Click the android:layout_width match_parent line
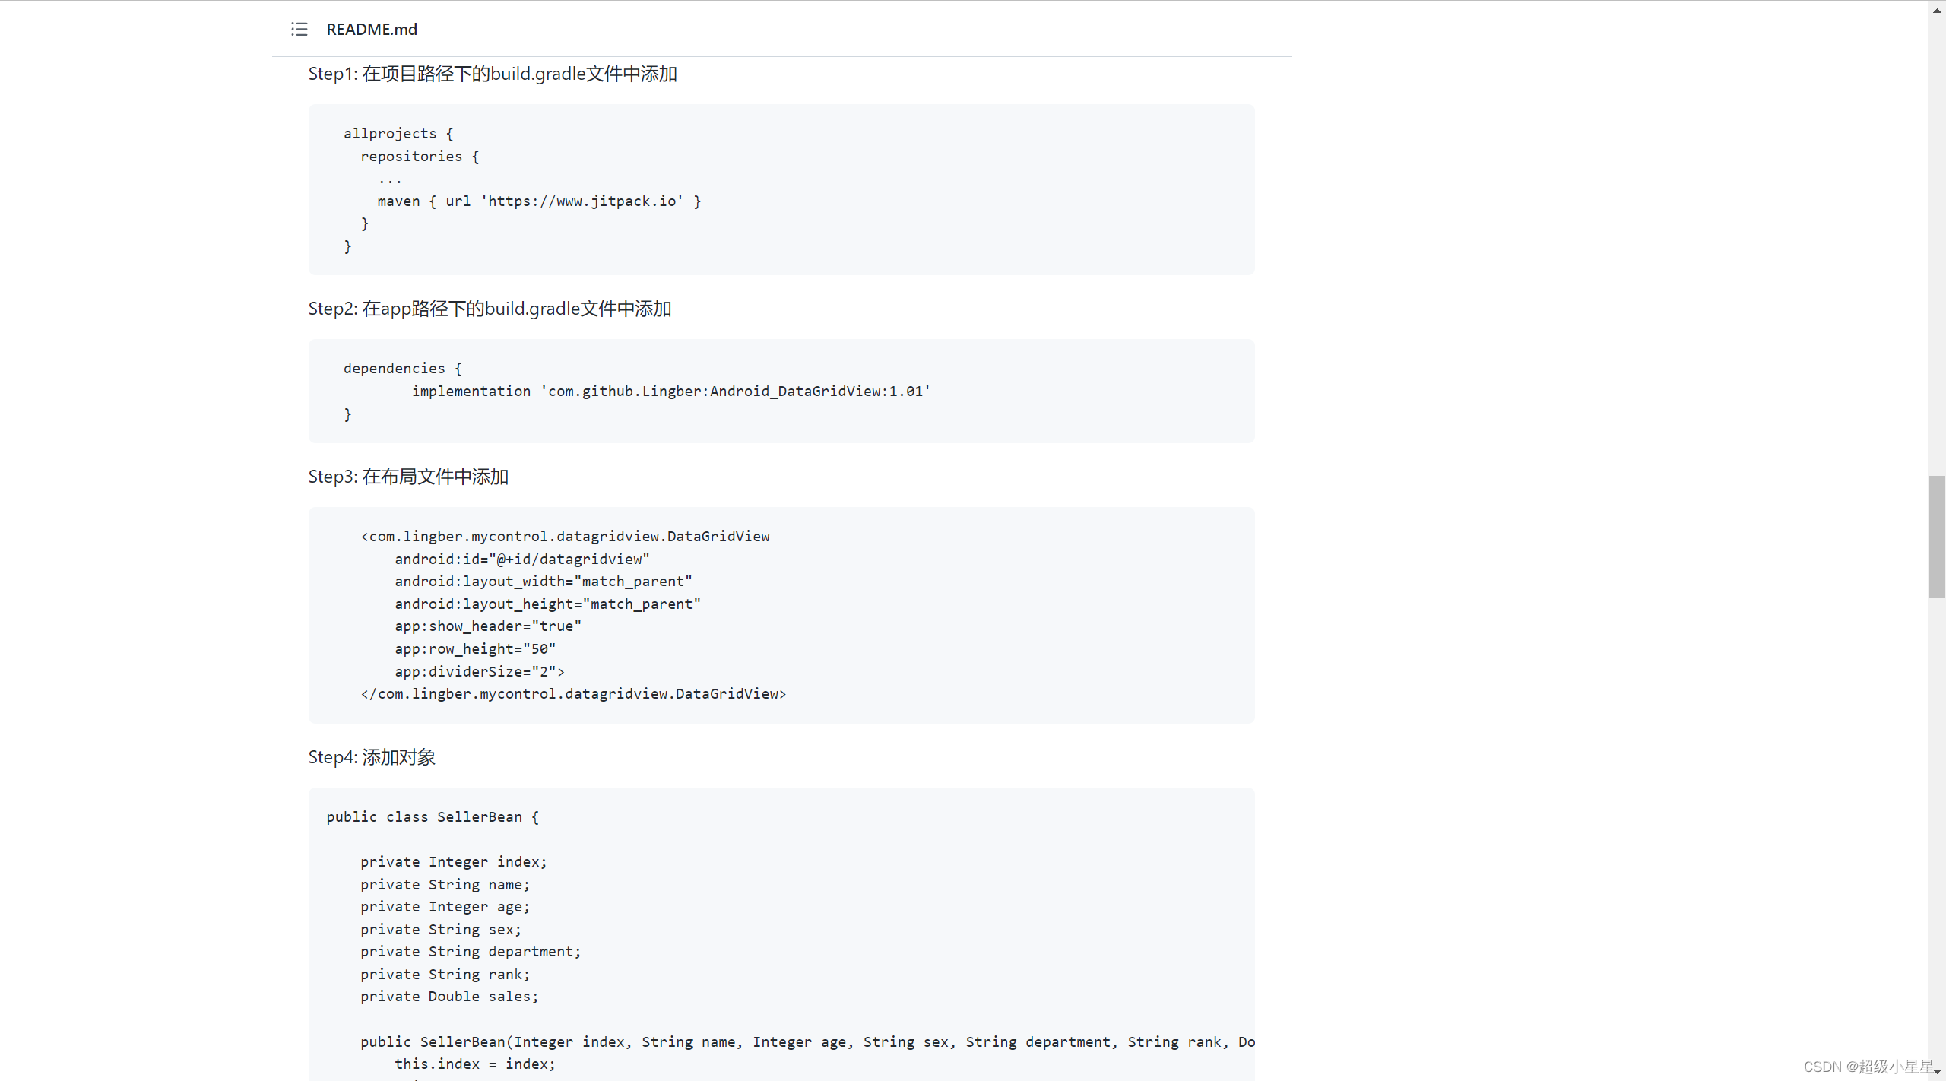This screenshot has width=1946, height=1081. 544,582
